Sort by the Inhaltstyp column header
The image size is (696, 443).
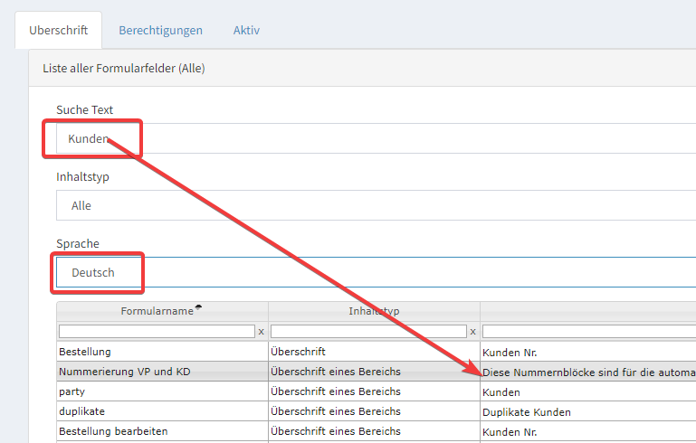(x=374, y=311)
